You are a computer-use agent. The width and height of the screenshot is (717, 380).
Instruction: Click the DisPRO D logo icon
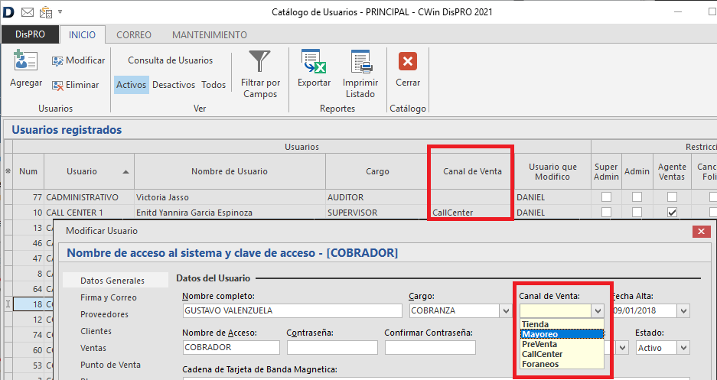pos(8,12)
